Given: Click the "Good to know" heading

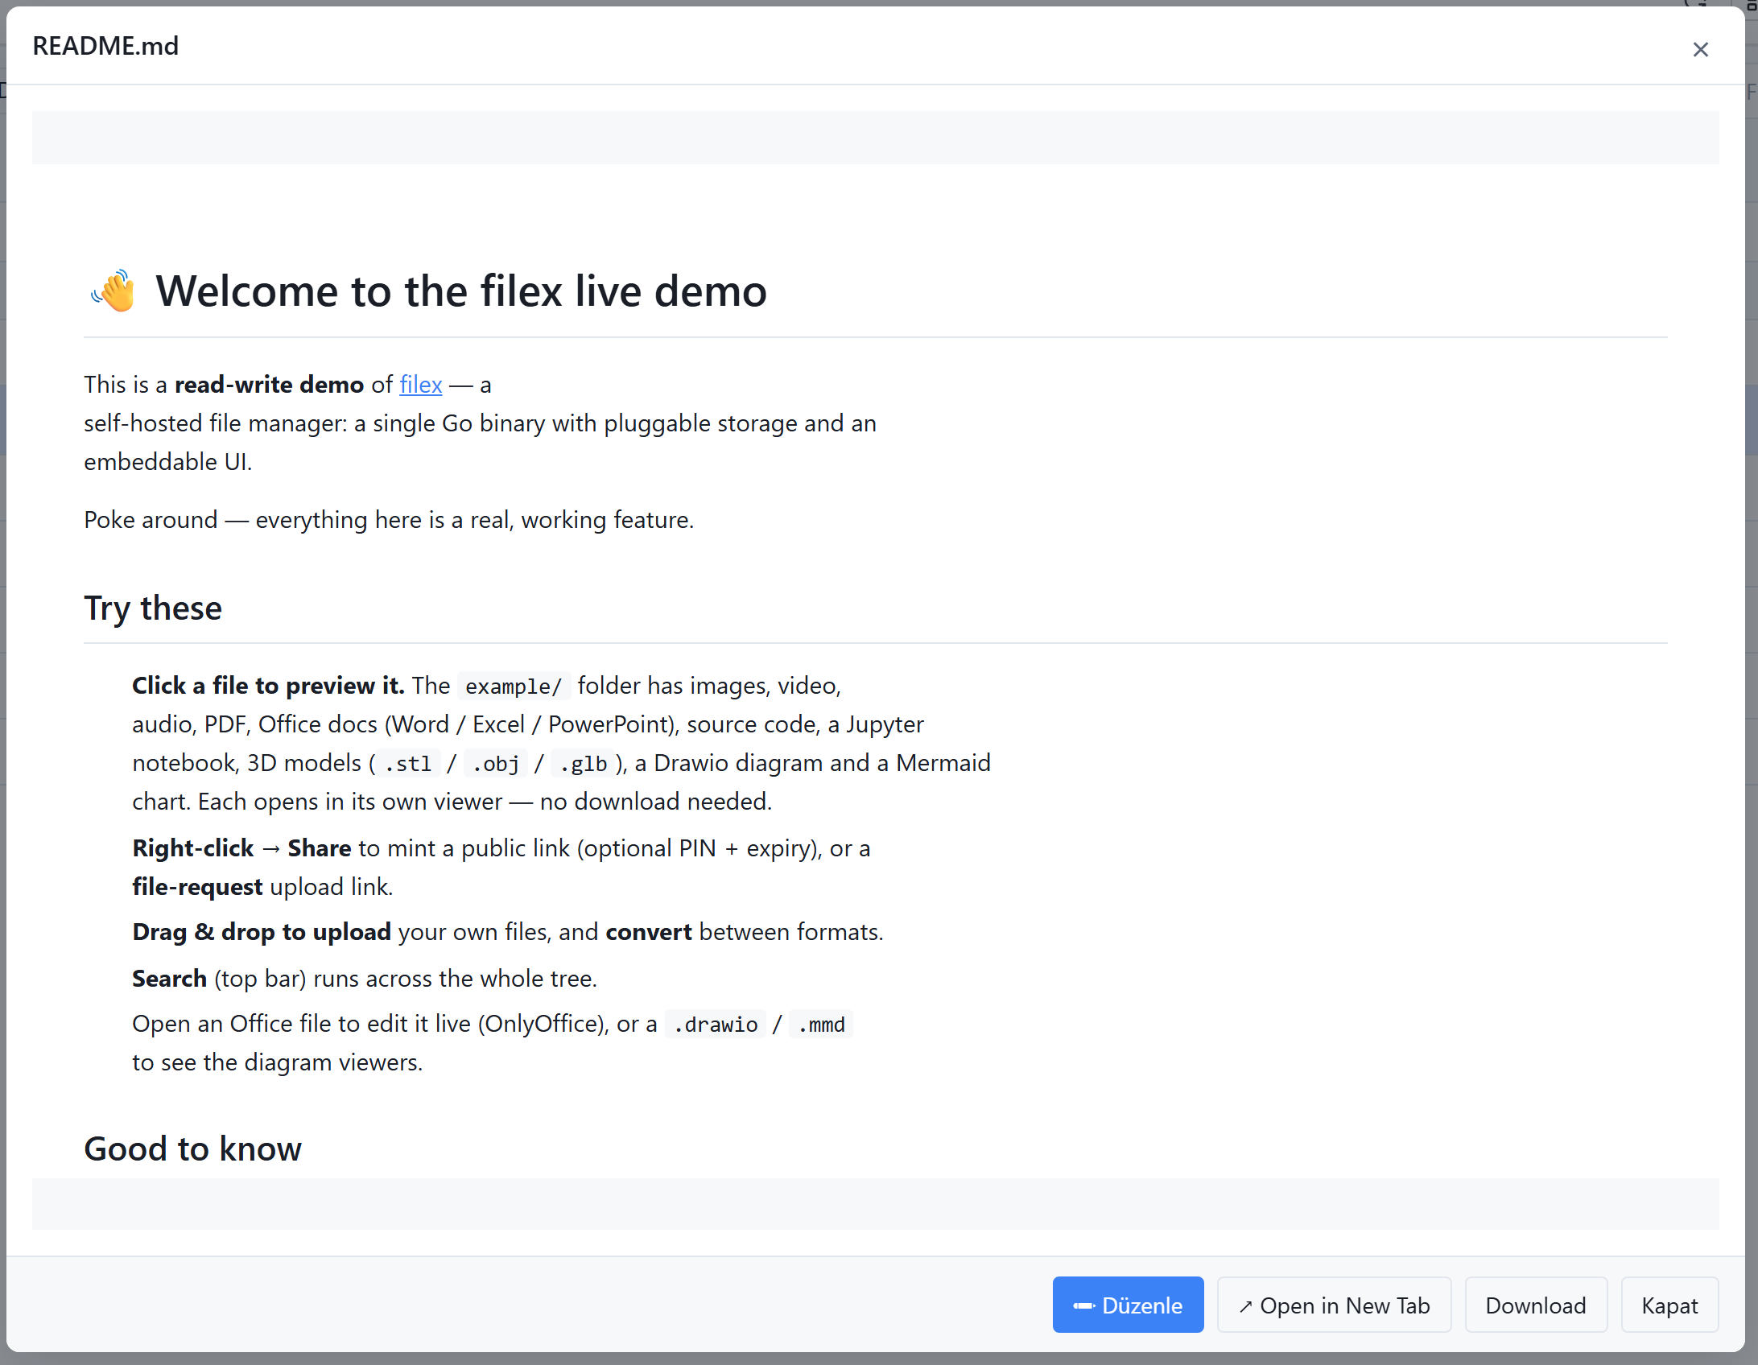Looking at the screenshot, I should (193, 1148).
